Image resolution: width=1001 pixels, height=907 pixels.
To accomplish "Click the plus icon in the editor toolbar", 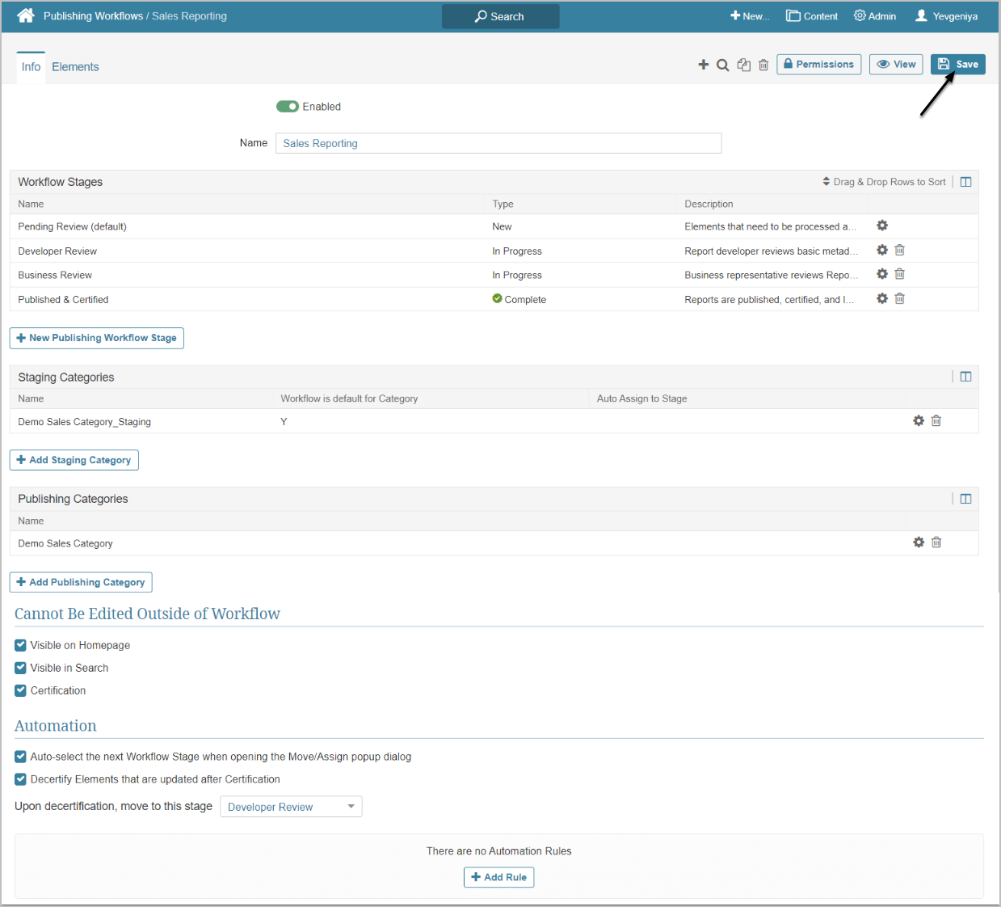I will (x=703, y=65).
